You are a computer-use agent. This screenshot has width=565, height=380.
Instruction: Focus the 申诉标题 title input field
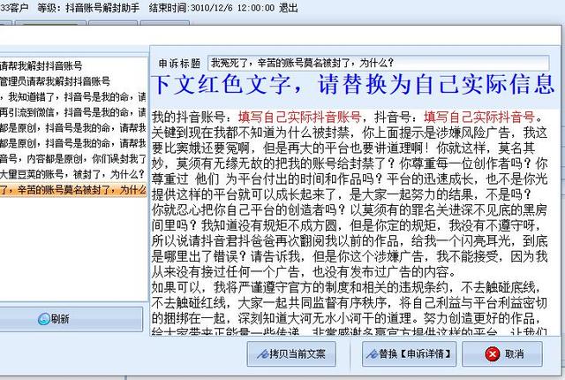pyautogui.click(x=379, y=64)
